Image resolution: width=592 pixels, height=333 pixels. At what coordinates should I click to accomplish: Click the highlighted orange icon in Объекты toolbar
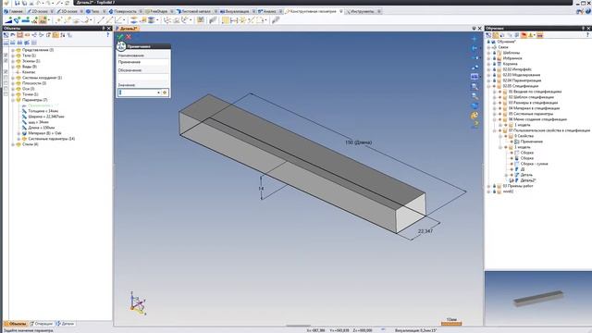[55, 35]
